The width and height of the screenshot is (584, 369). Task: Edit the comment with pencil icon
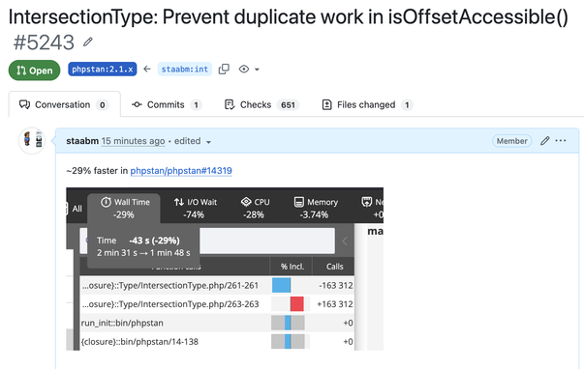click(x=545, y=141)
